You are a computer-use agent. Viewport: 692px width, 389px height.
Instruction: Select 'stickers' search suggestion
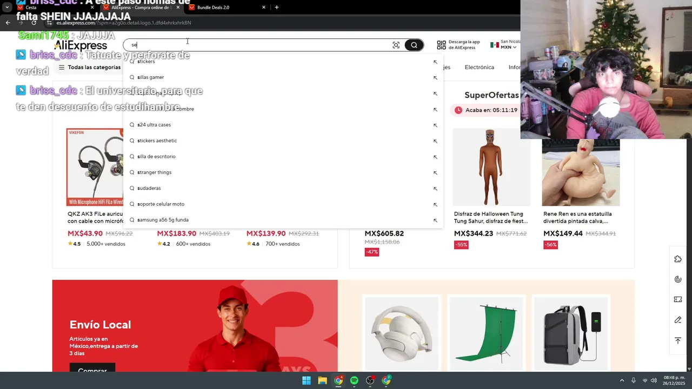click(283, 62)
